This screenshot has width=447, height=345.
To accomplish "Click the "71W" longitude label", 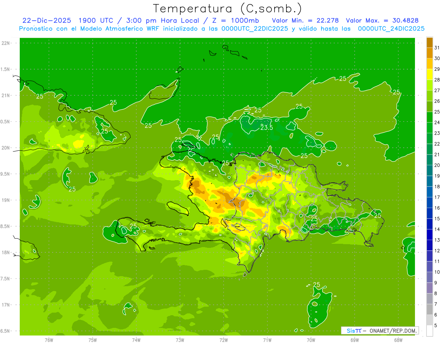I will pyautogui.click(x=267, y=340).
